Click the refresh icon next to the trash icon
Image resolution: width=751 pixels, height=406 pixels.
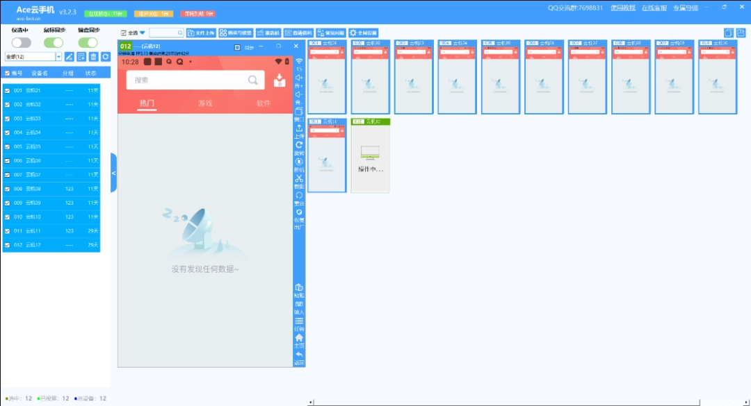tap(105, 57)
